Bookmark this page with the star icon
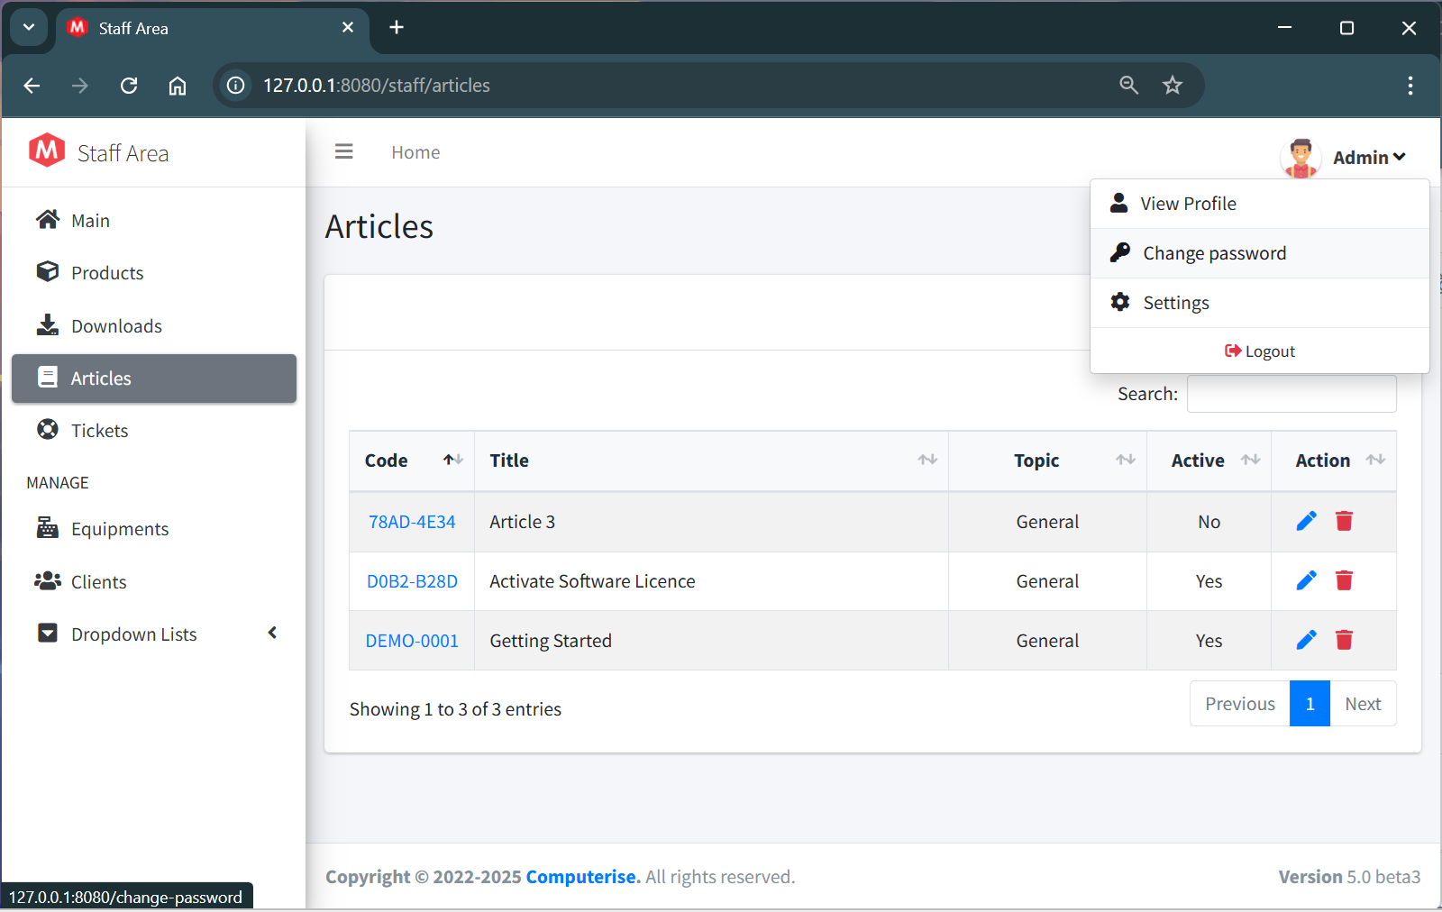Screen dimensions: 1442x912 tap(1172, 86)
